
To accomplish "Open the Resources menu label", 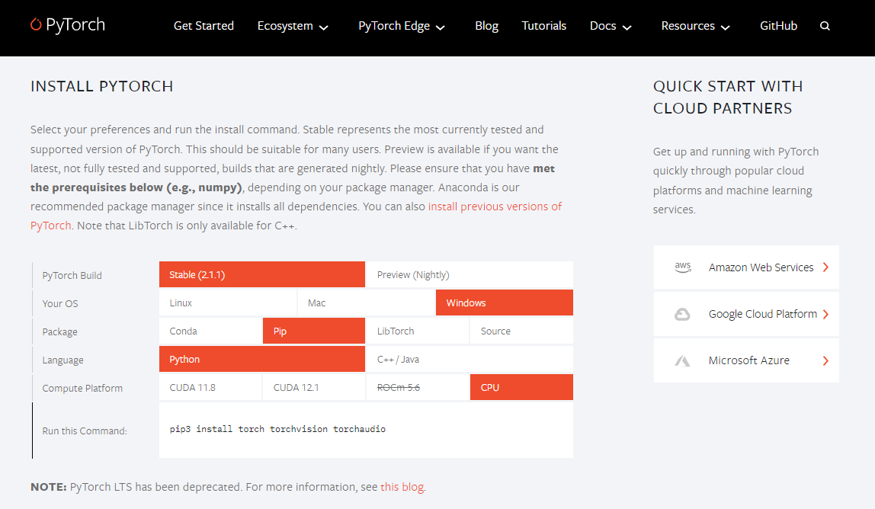I will pos(688,26).
